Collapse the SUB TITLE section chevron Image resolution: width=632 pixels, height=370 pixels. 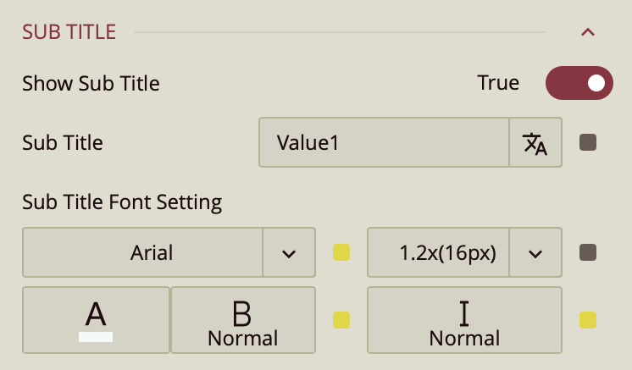(x=588, y=33)
